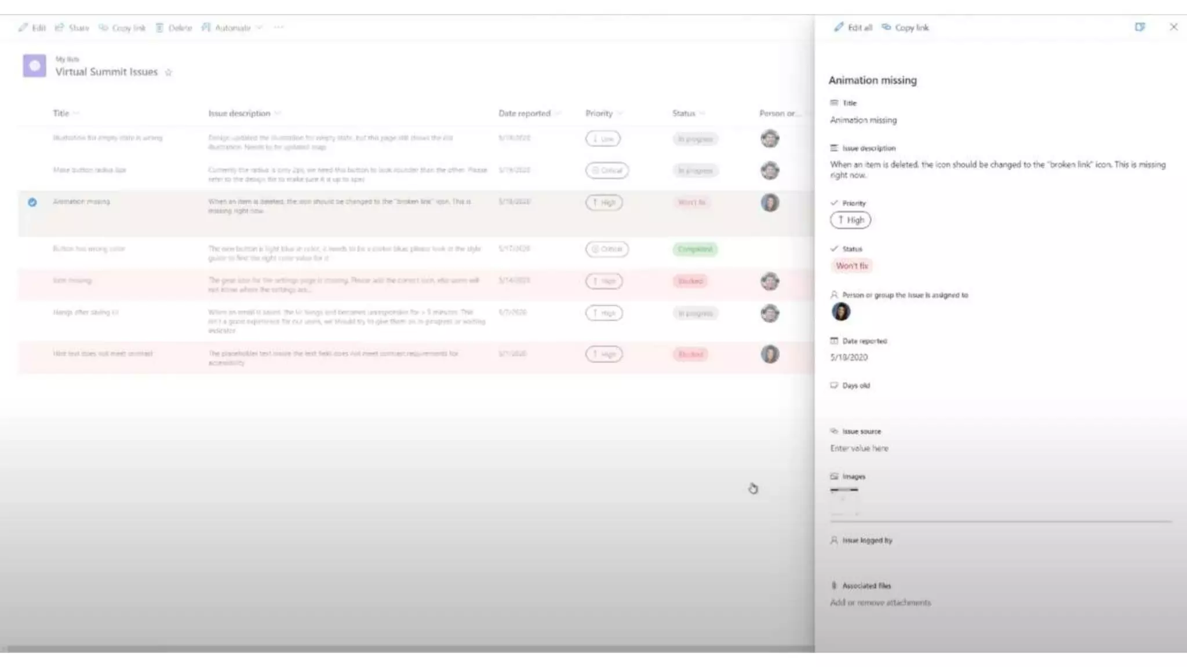Click the Edit pencil icon in toolbar
1187x667 pixels.
23,27
